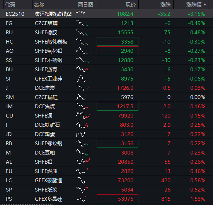213x205 pixels.
Task: Sort by 现价 column header
Action: [131, 5]
